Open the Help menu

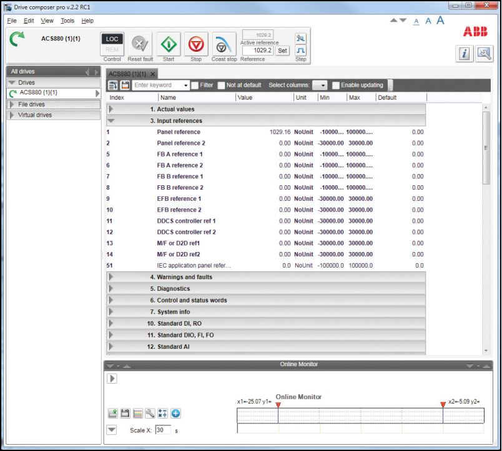87,21
